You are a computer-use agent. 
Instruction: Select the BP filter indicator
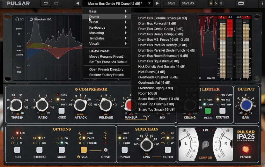(168, 133)
